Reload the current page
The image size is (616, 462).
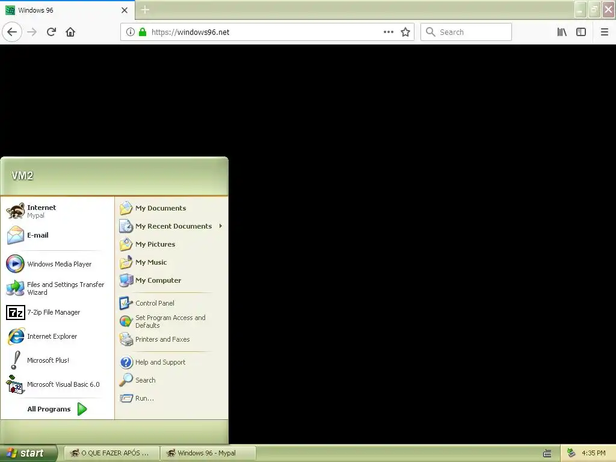pyautogui.click(x=52, y=32)
